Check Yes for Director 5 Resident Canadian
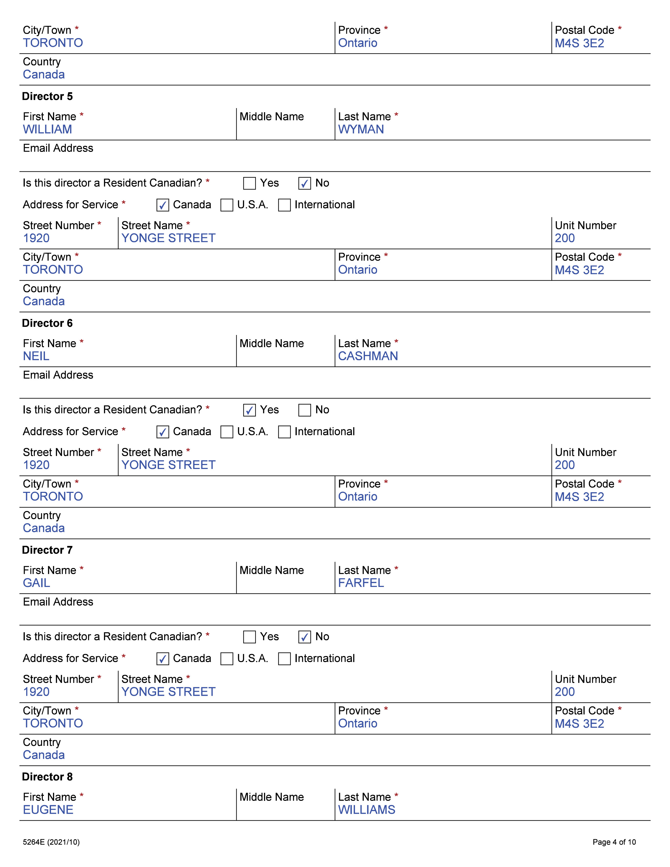 [249, 183]
